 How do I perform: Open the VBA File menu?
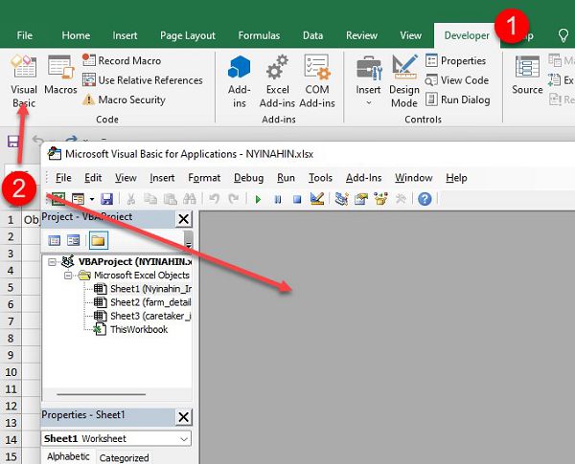[63, 178]
